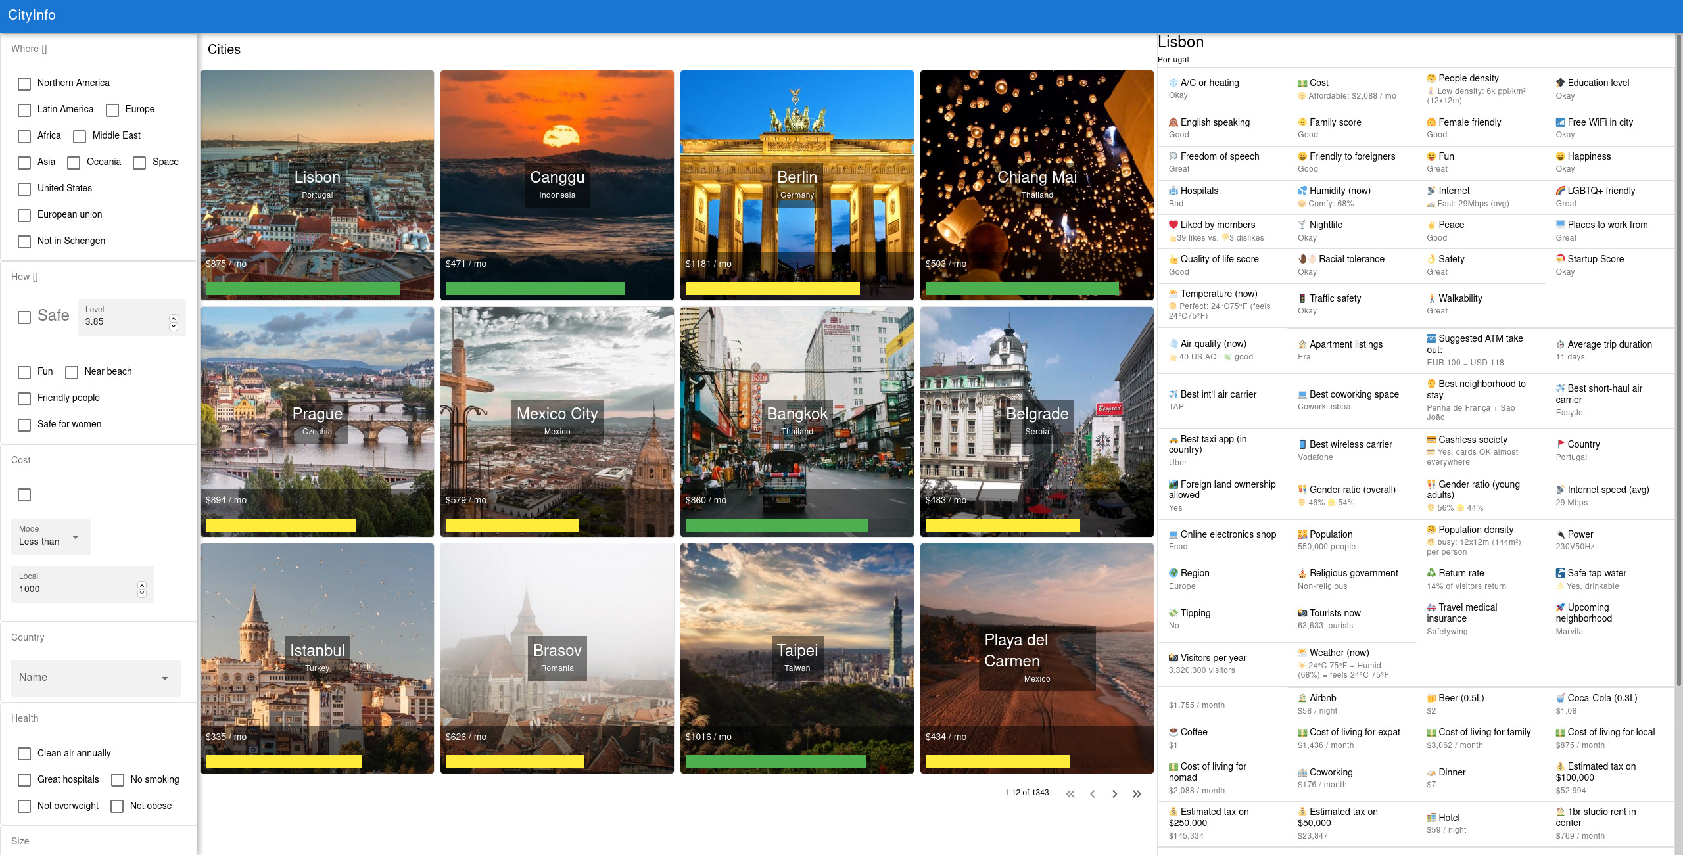
Task: Check the Near beach filter
Action: click(x=72, y=372)
